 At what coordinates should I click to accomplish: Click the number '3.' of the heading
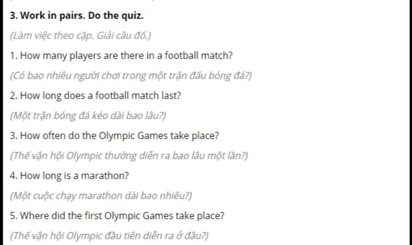[x=14, y=16]
